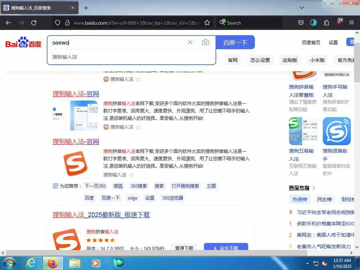Viewport: 360px width, 270px height.
Task: Open tracking protection shield in the address bar
Action: pos(58,23)
